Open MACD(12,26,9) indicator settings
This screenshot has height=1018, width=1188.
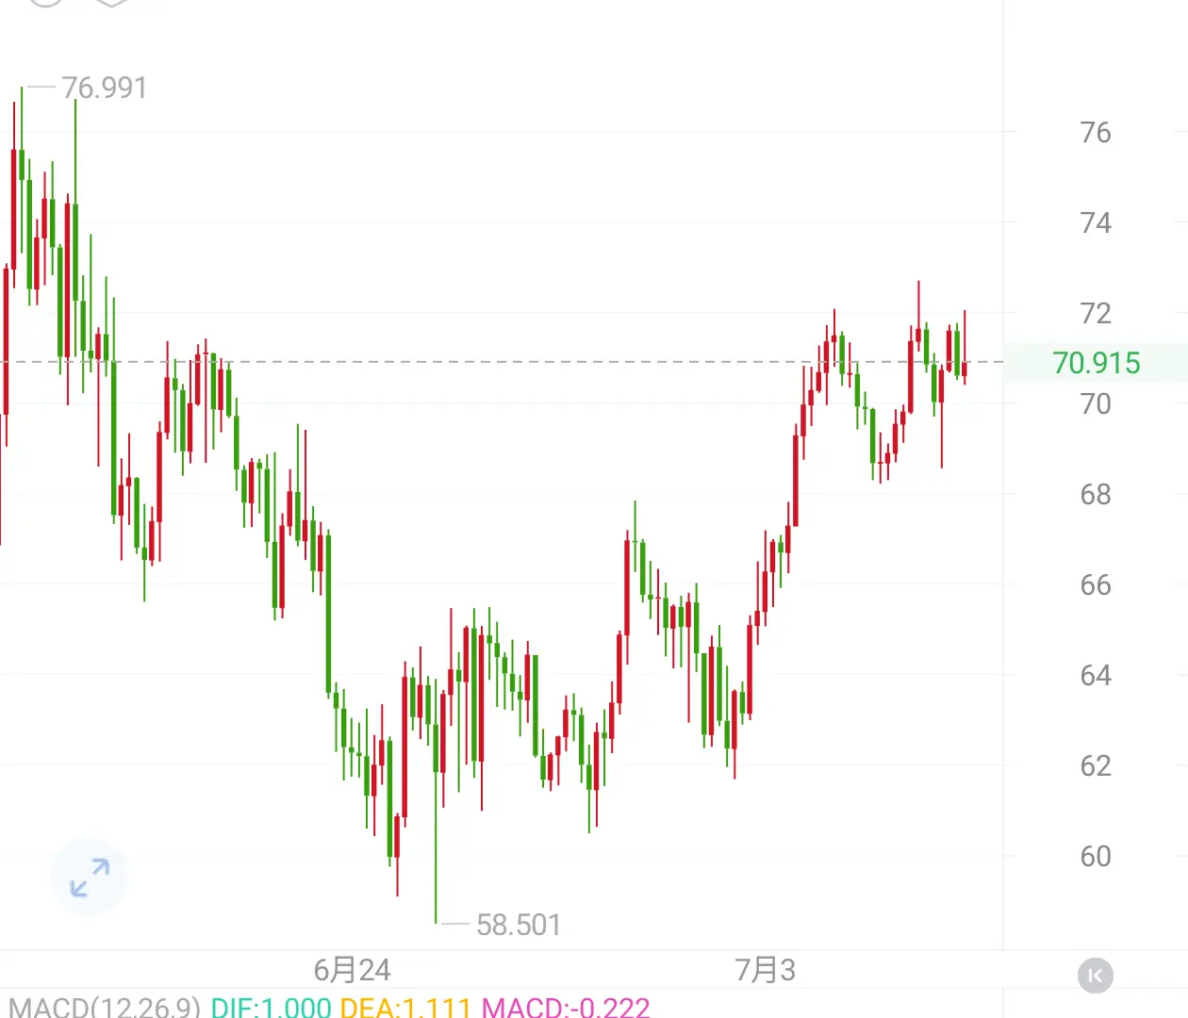(x=105, y=1006)
